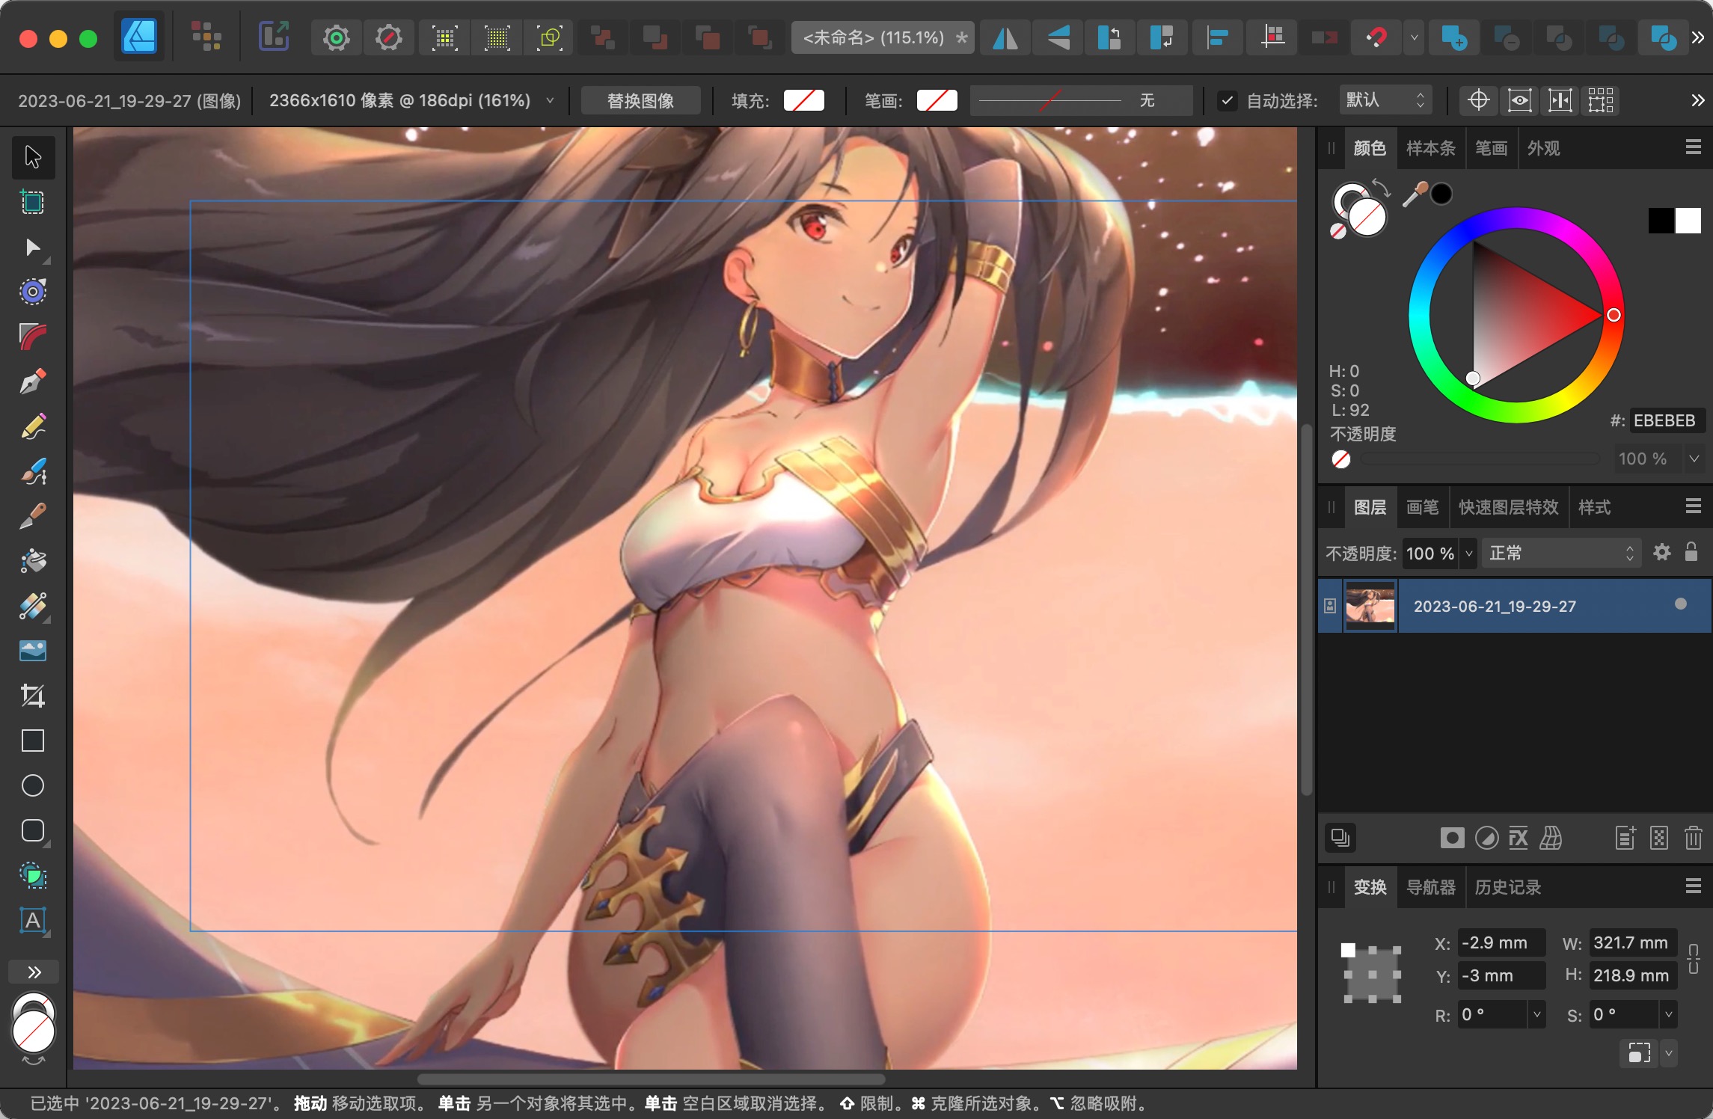Open document setup gear icon

pyautogui.click(x=337, y=37)
